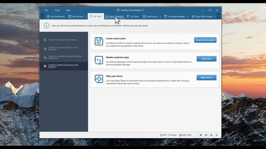Viewport: 266px width, 149px height.
Task: Select the My Tasks tab
Action: [96, 17]
